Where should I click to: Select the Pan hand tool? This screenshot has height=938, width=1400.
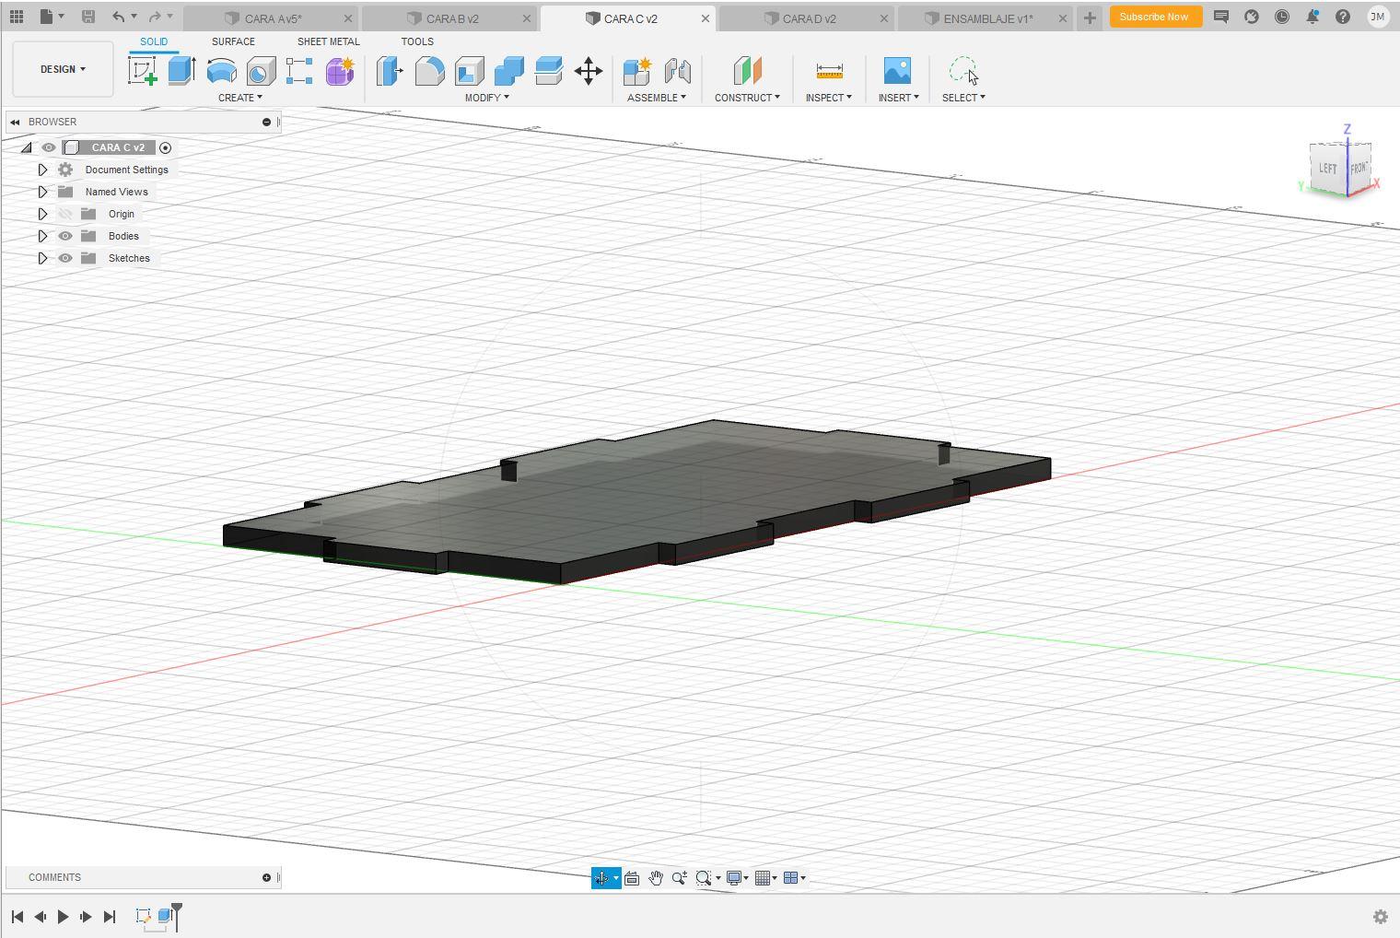pos(655,878)
